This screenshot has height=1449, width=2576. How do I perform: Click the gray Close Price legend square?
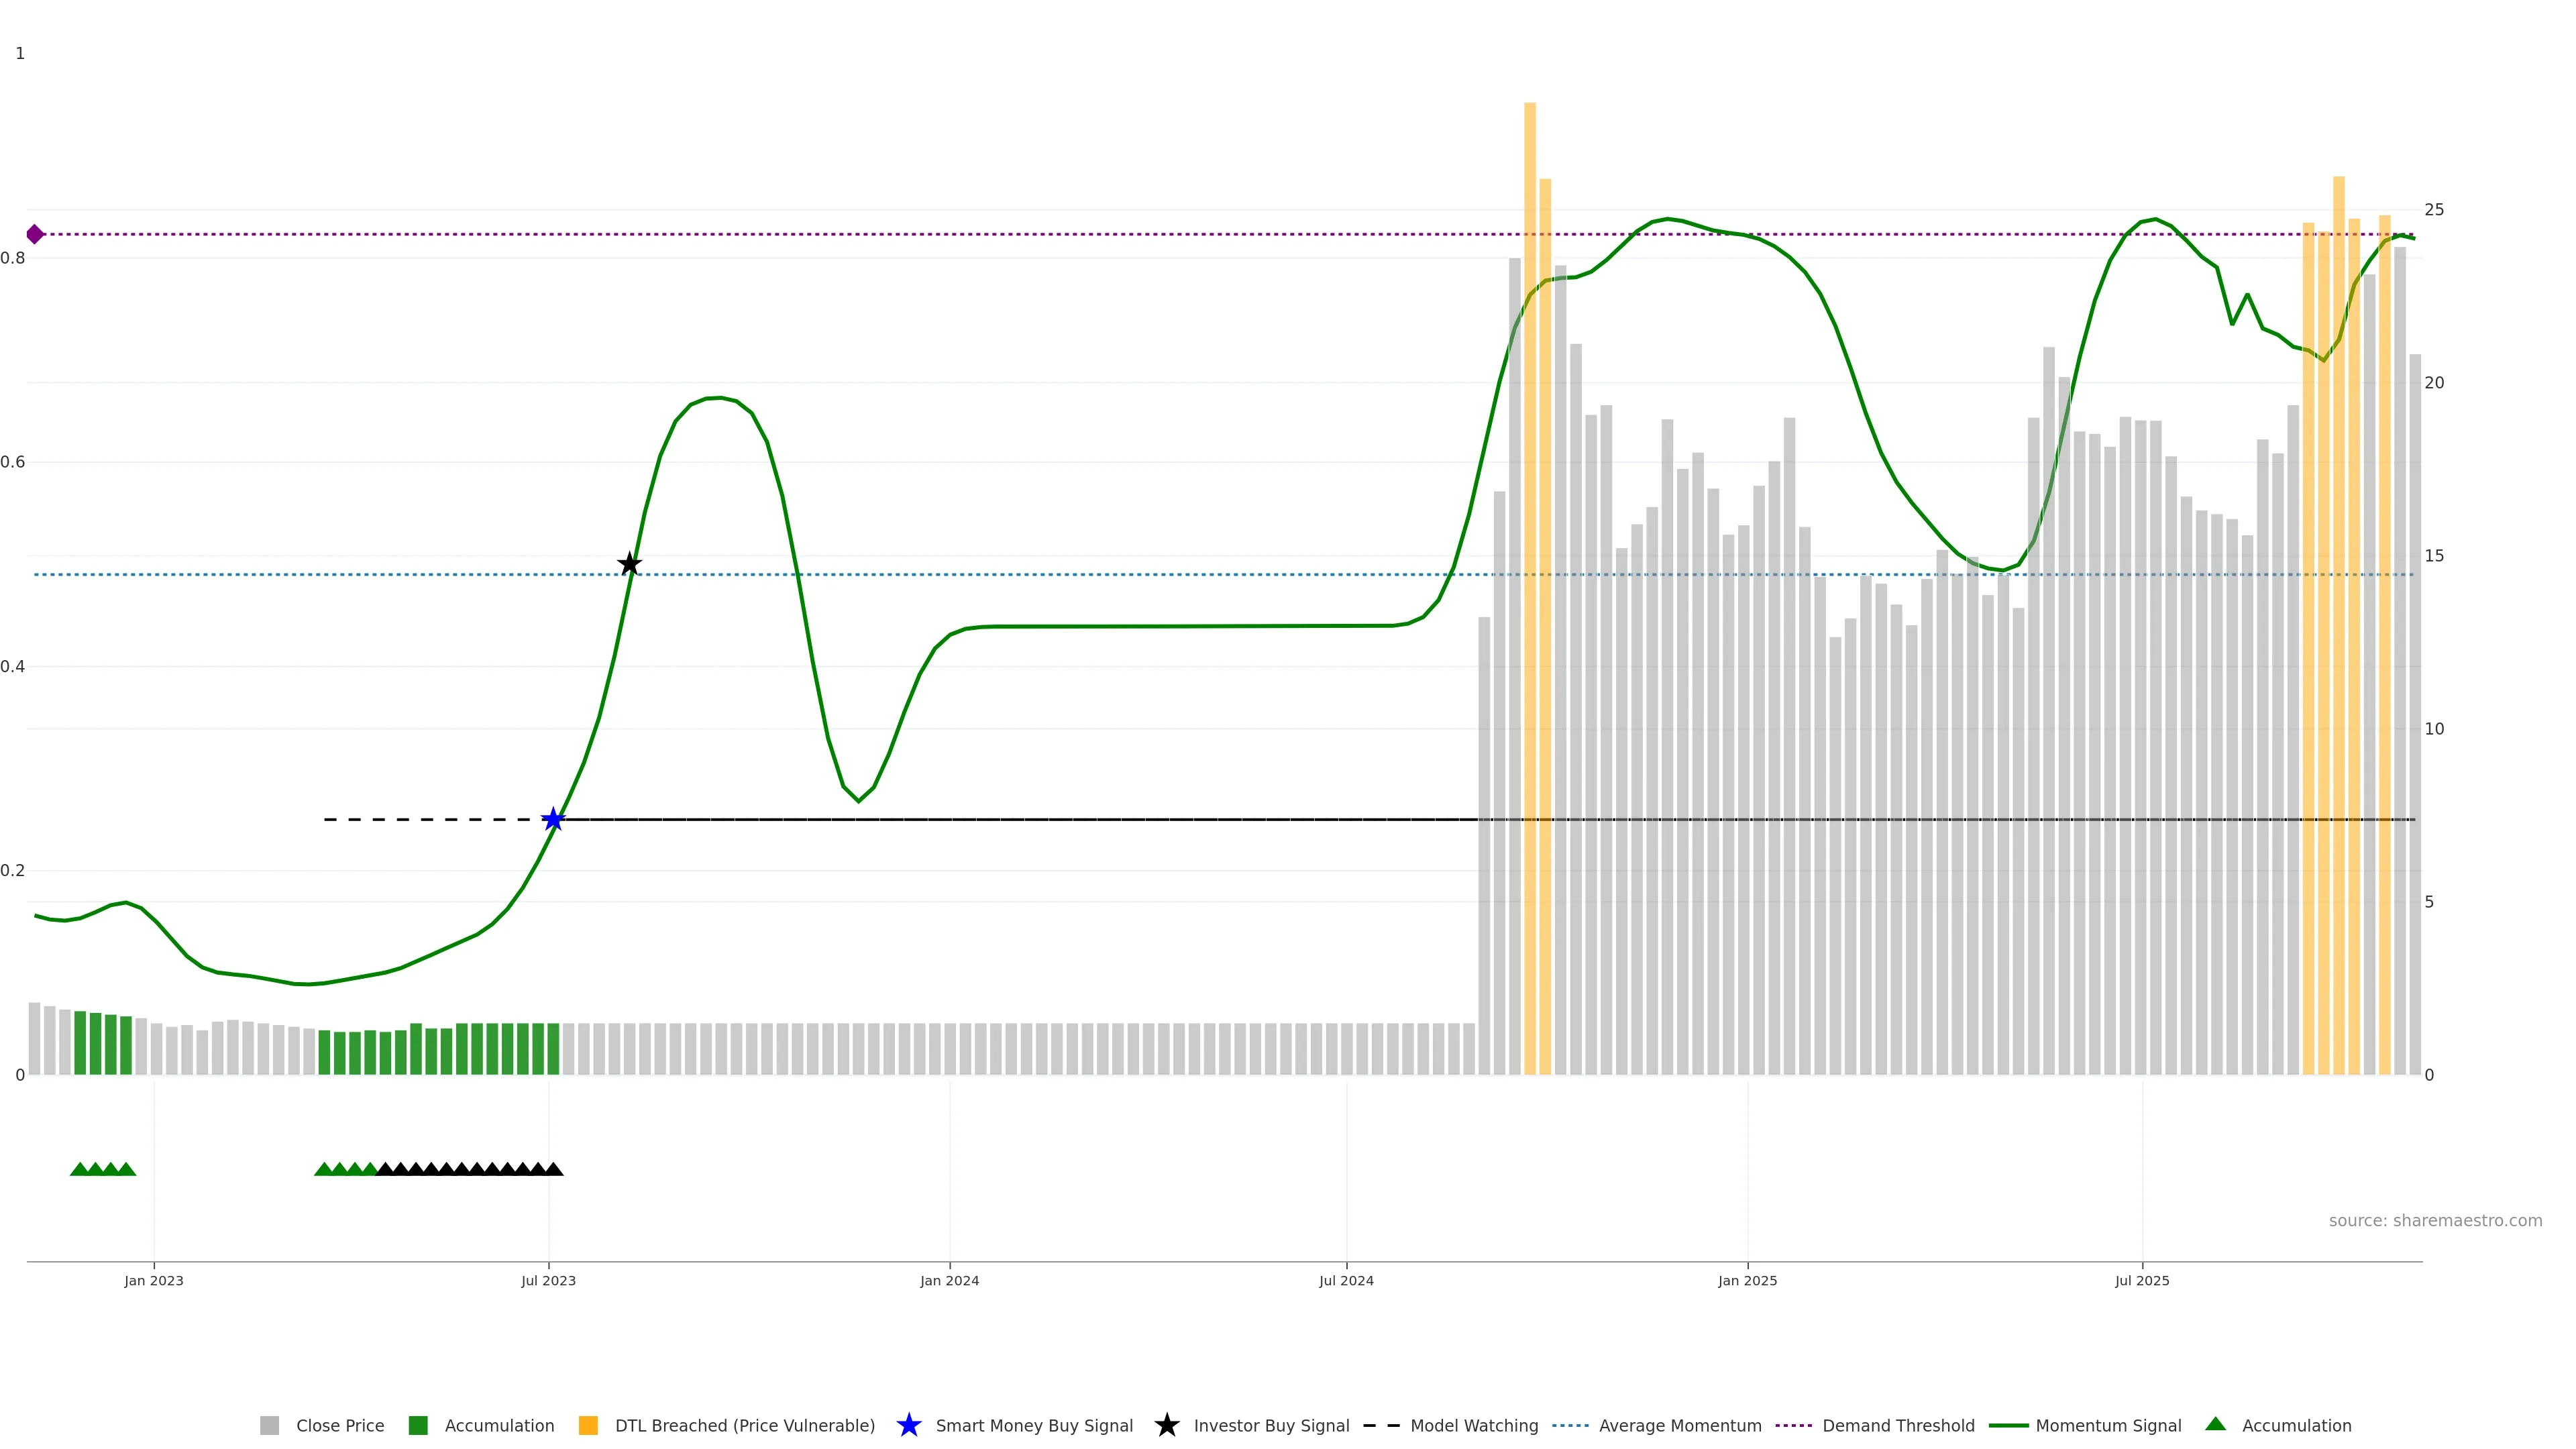[269, 1425]
